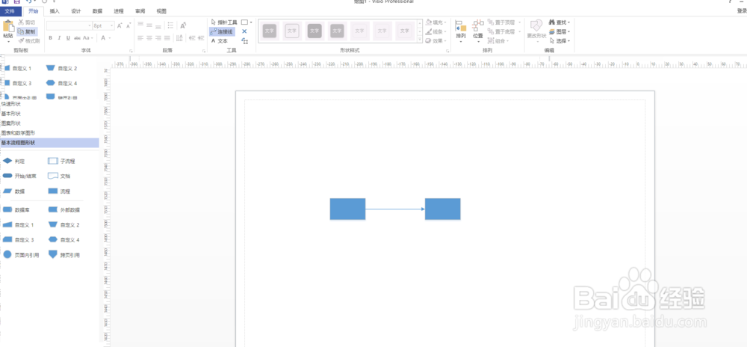Open the 排列 align dropdown
The image size is (747, 347).
(x=461, y=30)
